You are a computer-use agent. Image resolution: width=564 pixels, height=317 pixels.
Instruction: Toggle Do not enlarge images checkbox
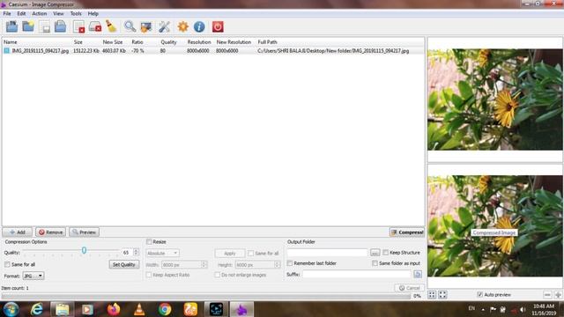pos(218,275)
